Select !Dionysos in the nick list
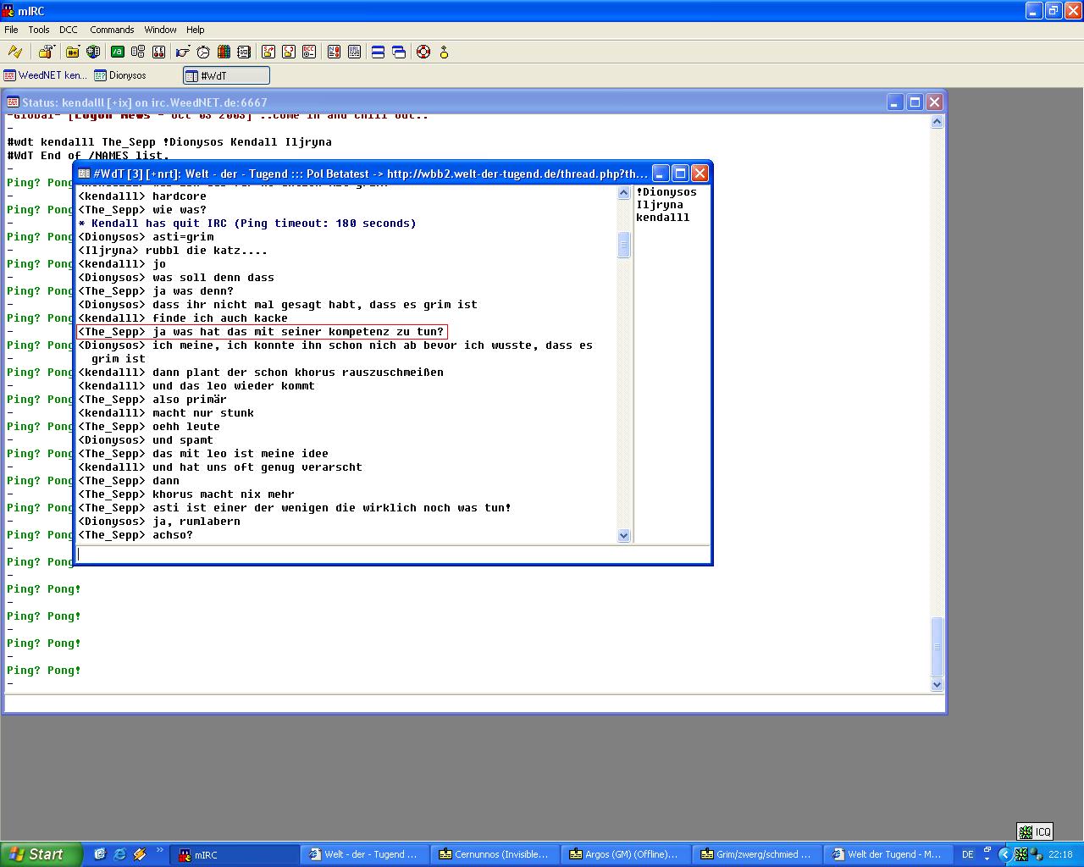This screenshot has height=867, width=1084. pyautogui.click(x=666, y=192)
